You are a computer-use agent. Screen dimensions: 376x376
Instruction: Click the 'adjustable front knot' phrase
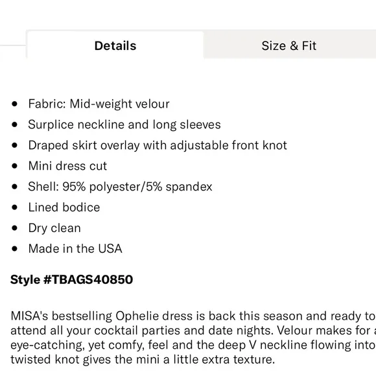pyautogui.click(x=229, y=145)
